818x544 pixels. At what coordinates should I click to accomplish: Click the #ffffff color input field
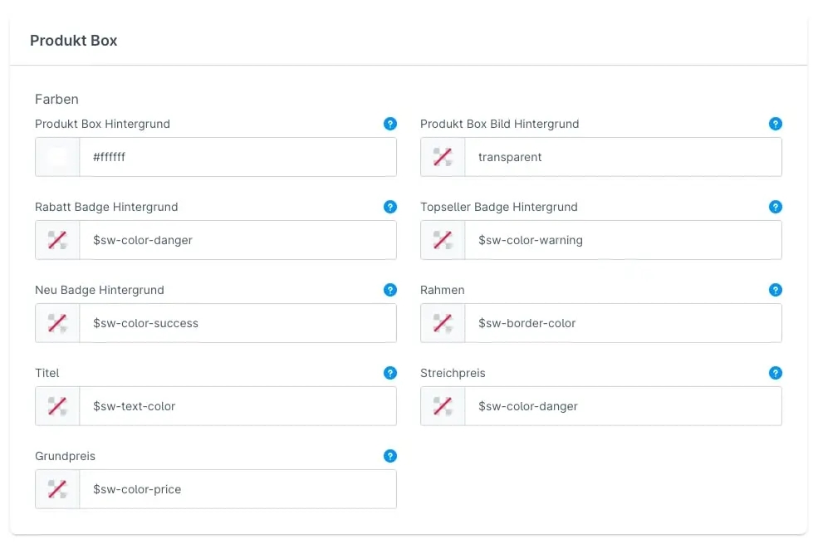coord(237,157)
